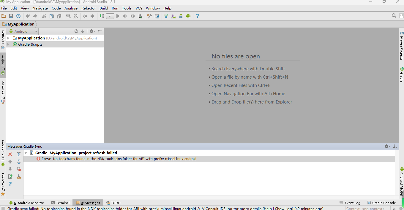
Task: Toggle the Build Variants side tab
Action: (x=3, y=153)
